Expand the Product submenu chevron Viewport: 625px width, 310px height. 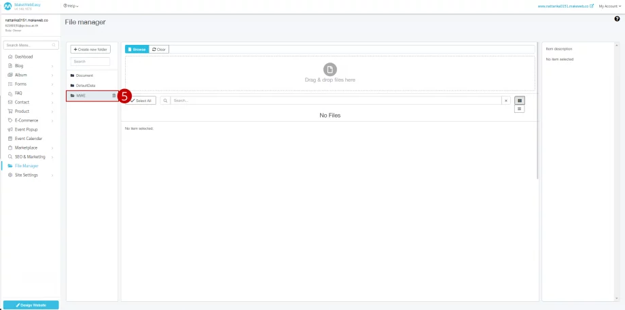[x=52, y=111]
